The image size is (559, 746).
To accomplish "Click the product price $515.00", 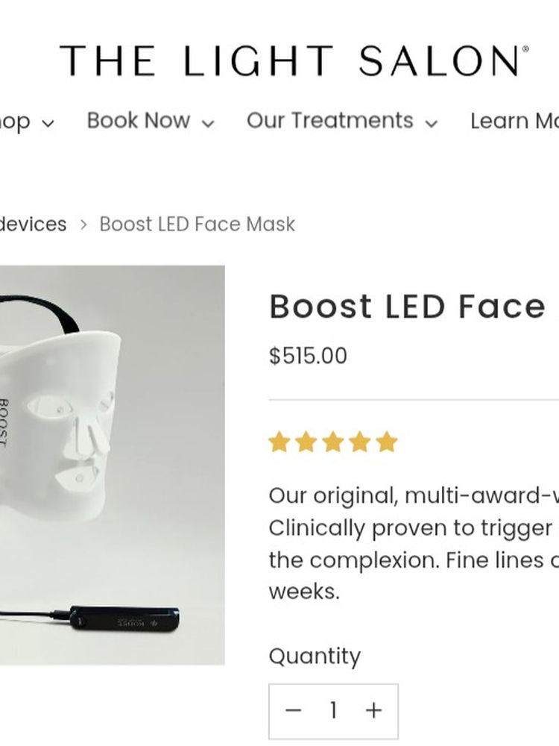I will [308, 356].
